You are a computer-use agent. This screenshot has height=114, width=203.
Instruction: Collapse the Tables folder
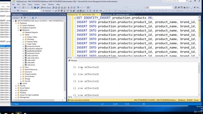(x=21, y=35)
